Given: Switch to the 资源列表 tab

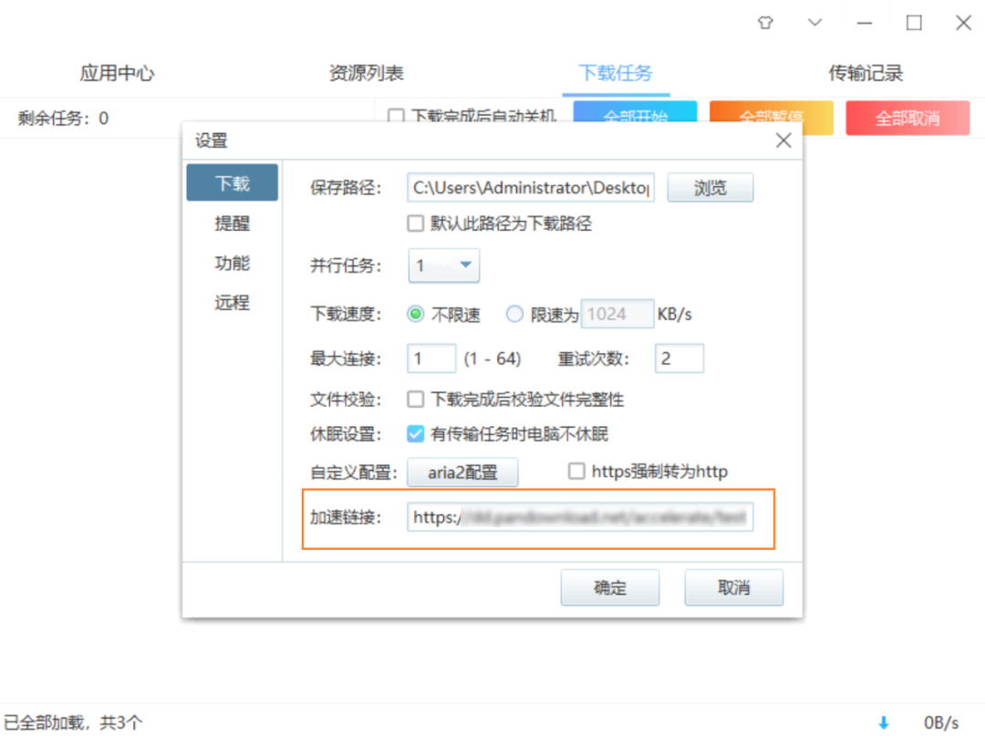Looking at the screenshot, I should (x=367, y=74).
